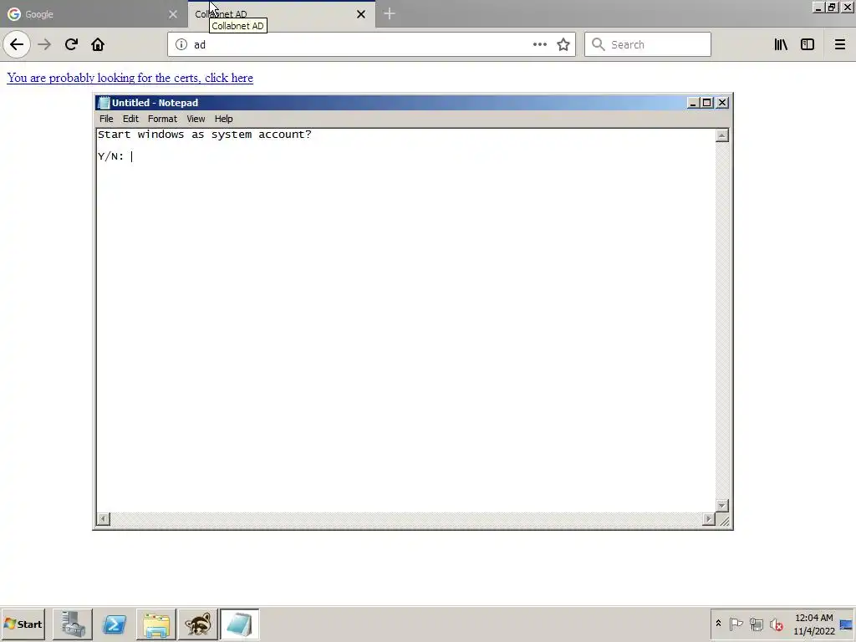Open Action Center flag tray icon

736,624
